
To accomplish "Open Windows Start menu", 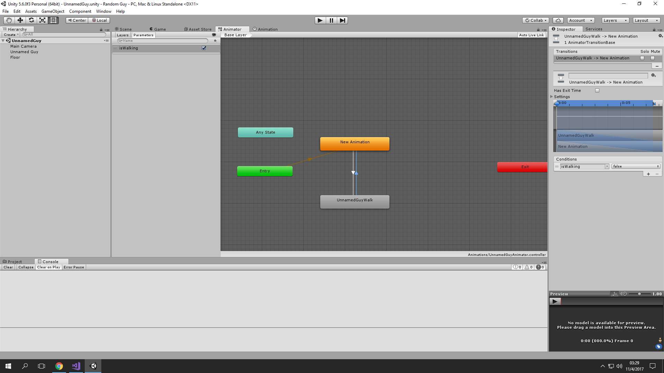I will [x=8, y=366].
